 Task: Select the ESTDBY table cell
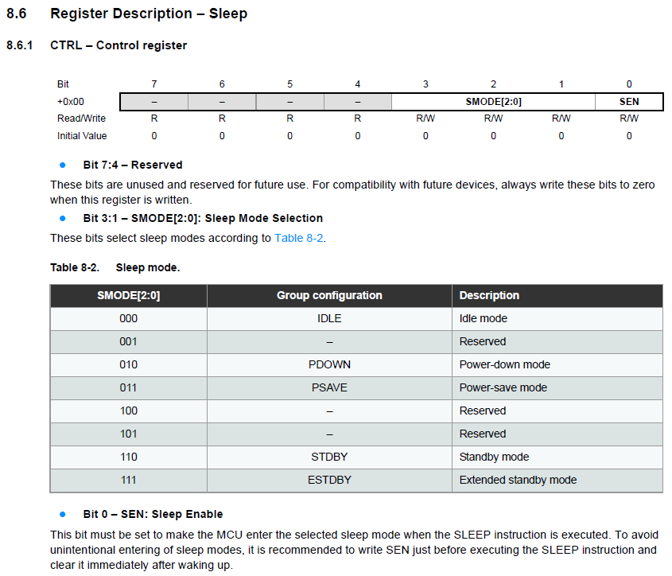[x=329, y=481]
